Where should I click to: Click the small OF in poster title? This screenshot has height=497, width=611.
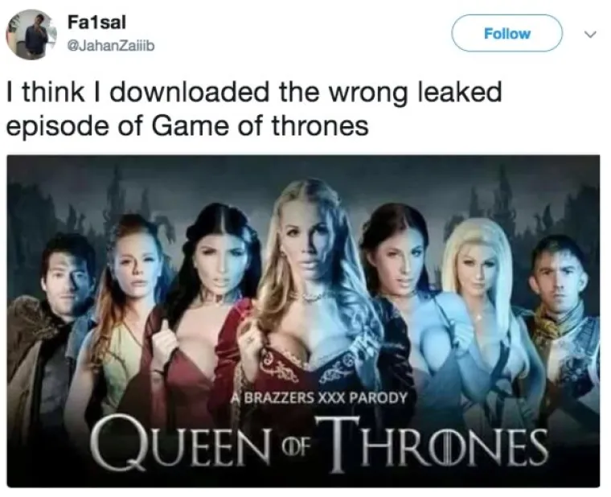pyautogui.click(x=293, y=447)
